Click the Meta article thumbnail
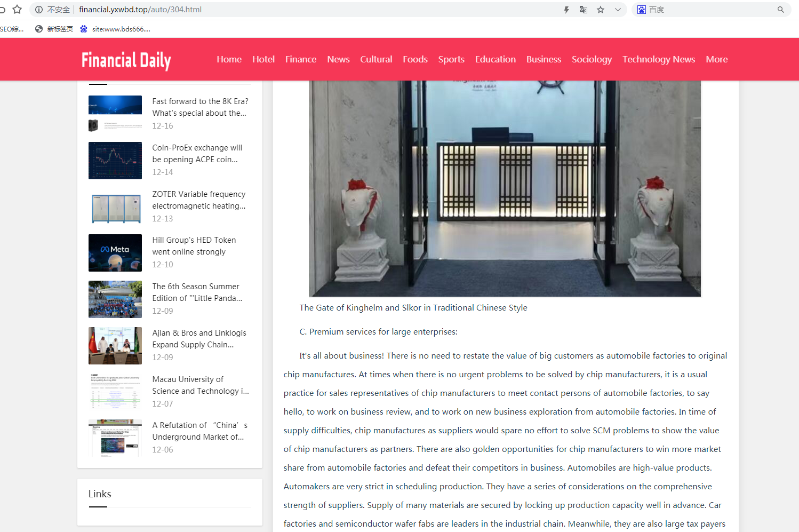Image resolution: width=799 pixels, height=532 pixels. pyautogui.click(x=115, y=253)
